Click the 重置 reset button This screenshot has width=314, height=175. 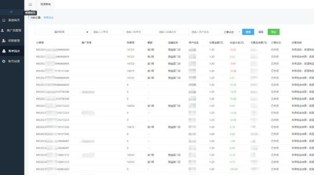click(x=261, y=32)
